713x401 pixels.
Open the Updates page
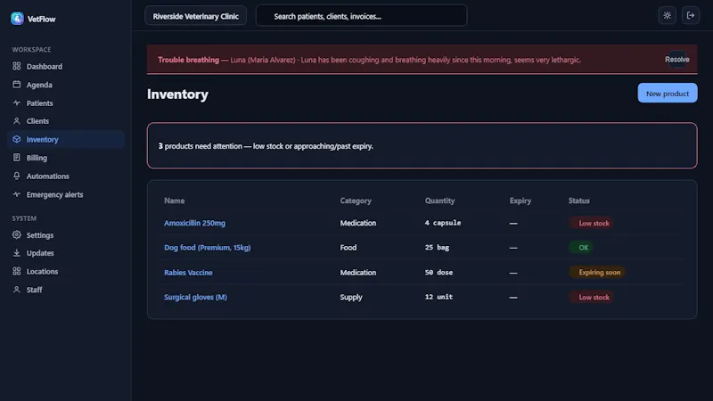coord(66,253)
